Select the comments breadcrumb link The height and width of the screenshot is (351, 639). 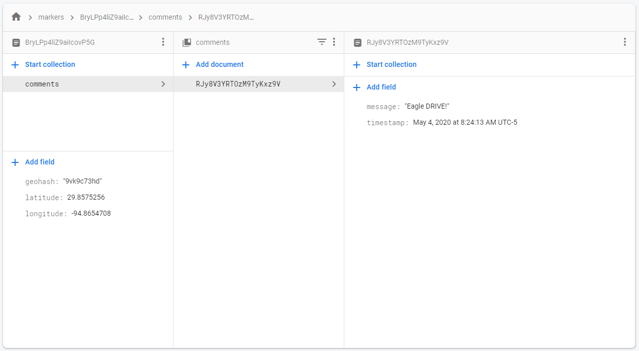[165, 17]
